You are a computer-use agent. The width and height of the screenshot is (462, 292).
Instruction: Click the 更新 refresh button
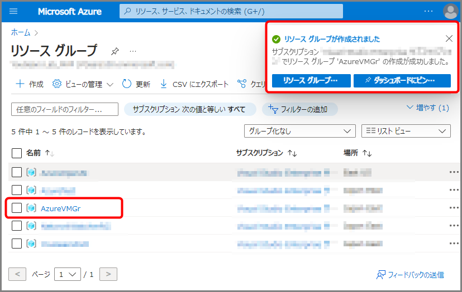click(x=136, y=84)
